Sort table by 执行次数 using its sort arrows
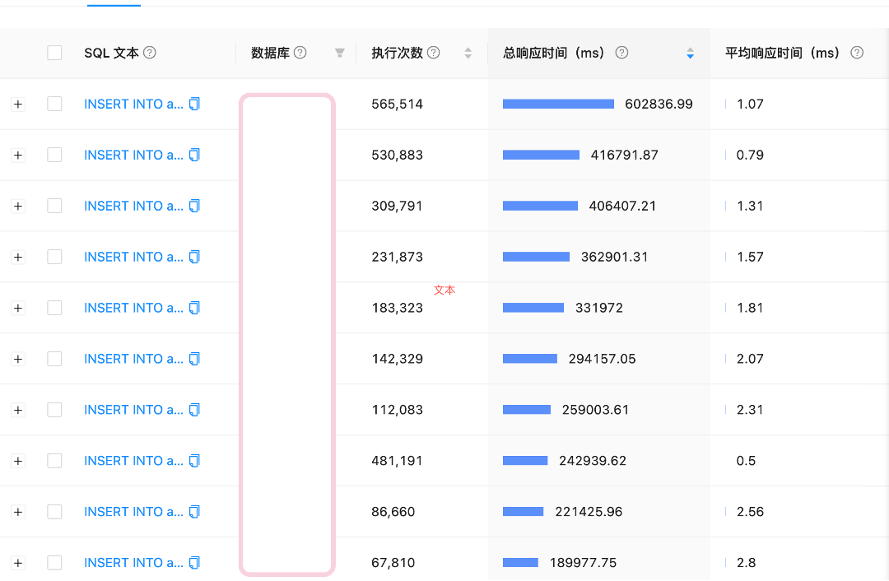 (468, 53)
